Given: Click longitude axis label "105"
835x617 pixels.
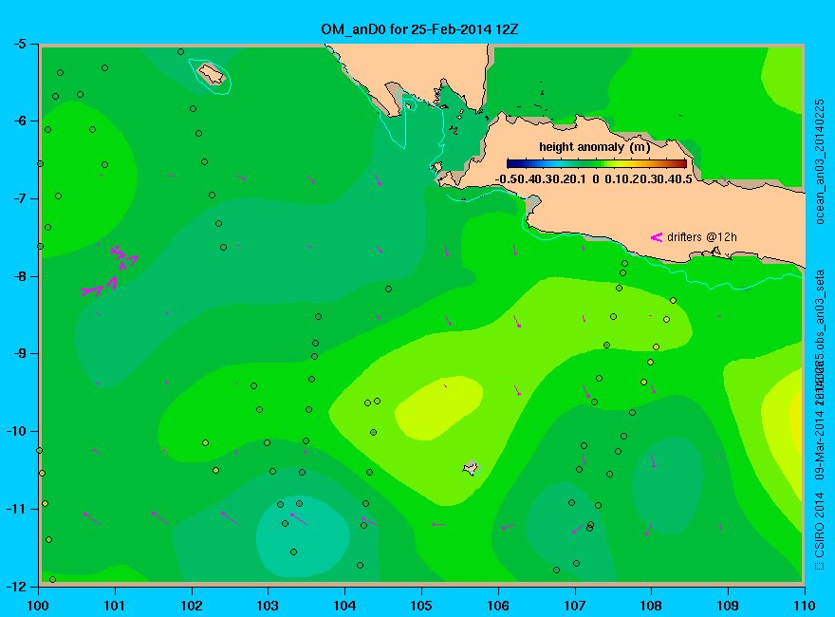Looking at the screenshot, I should 421,606.
